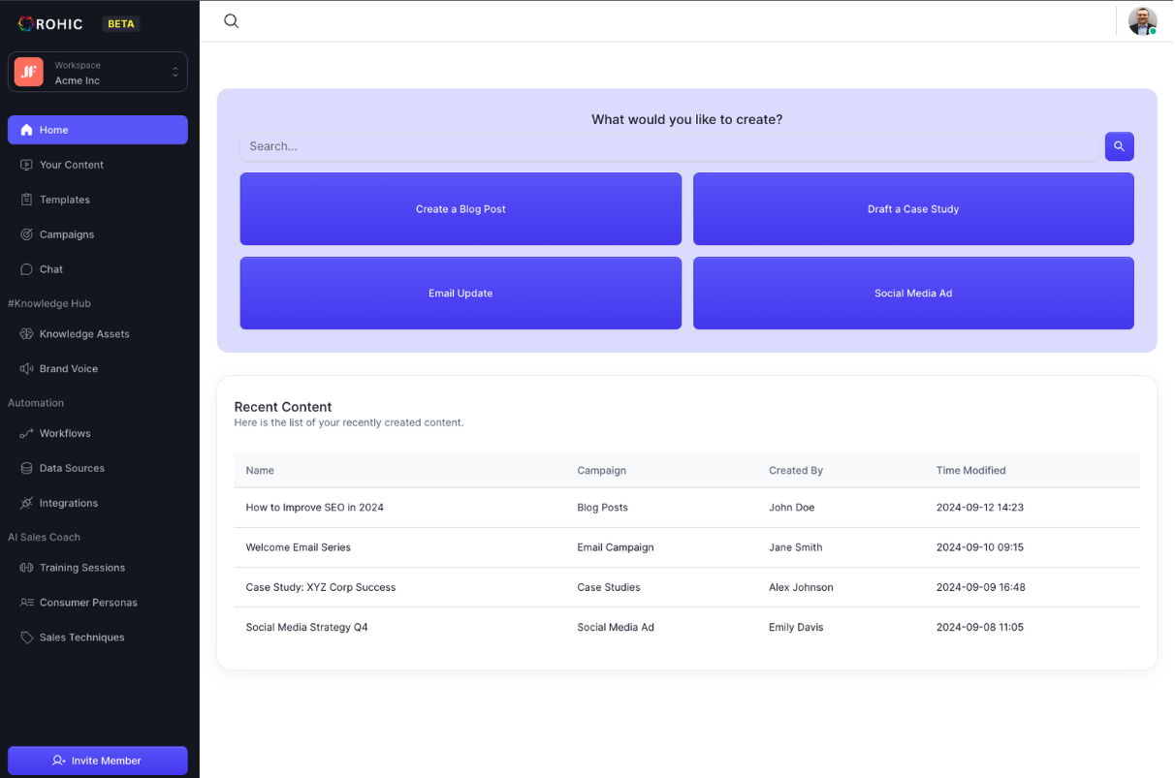
Task: Click the Workflows icon in sidebar
Action: 26,434
